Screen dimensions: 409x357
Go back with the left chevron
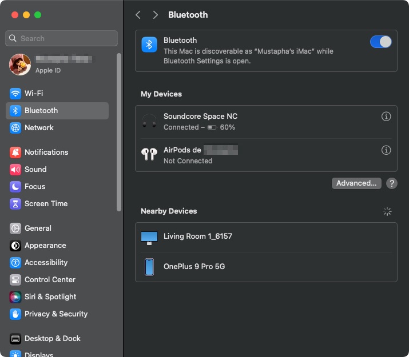(138, 15)
